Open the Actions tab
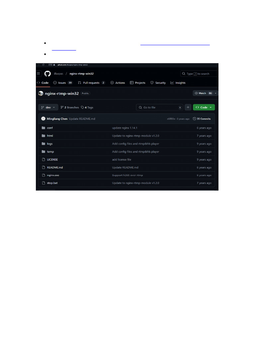The height and width of the screenshot is (340, 255). [118, 83]
